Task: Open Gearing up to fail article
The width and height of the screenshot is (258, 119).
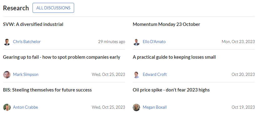Action: pyautogui.click(x=62, y=57)
